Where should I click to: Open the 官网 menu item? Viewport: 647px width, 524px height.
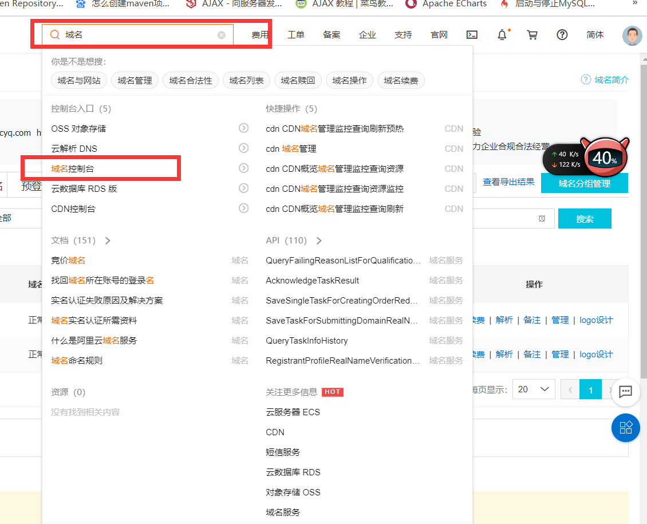coord(439,35)
